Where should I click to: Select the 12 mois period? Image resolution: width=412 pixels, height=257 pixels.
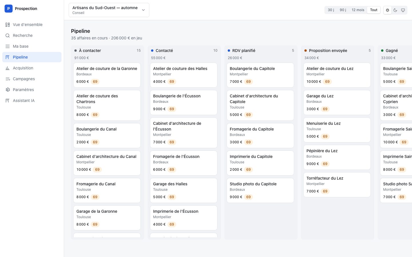coord(358,10)
